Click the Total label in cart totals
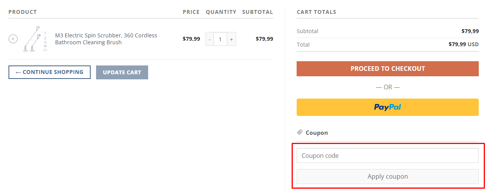 (303, 44)
